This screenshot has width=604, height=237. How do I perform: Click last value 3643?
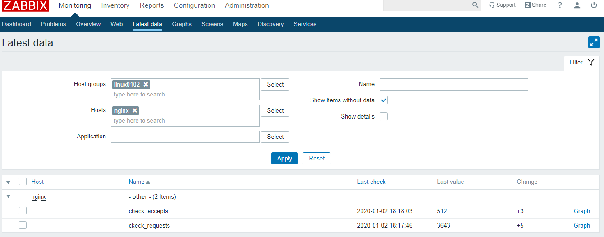point(444,225)
